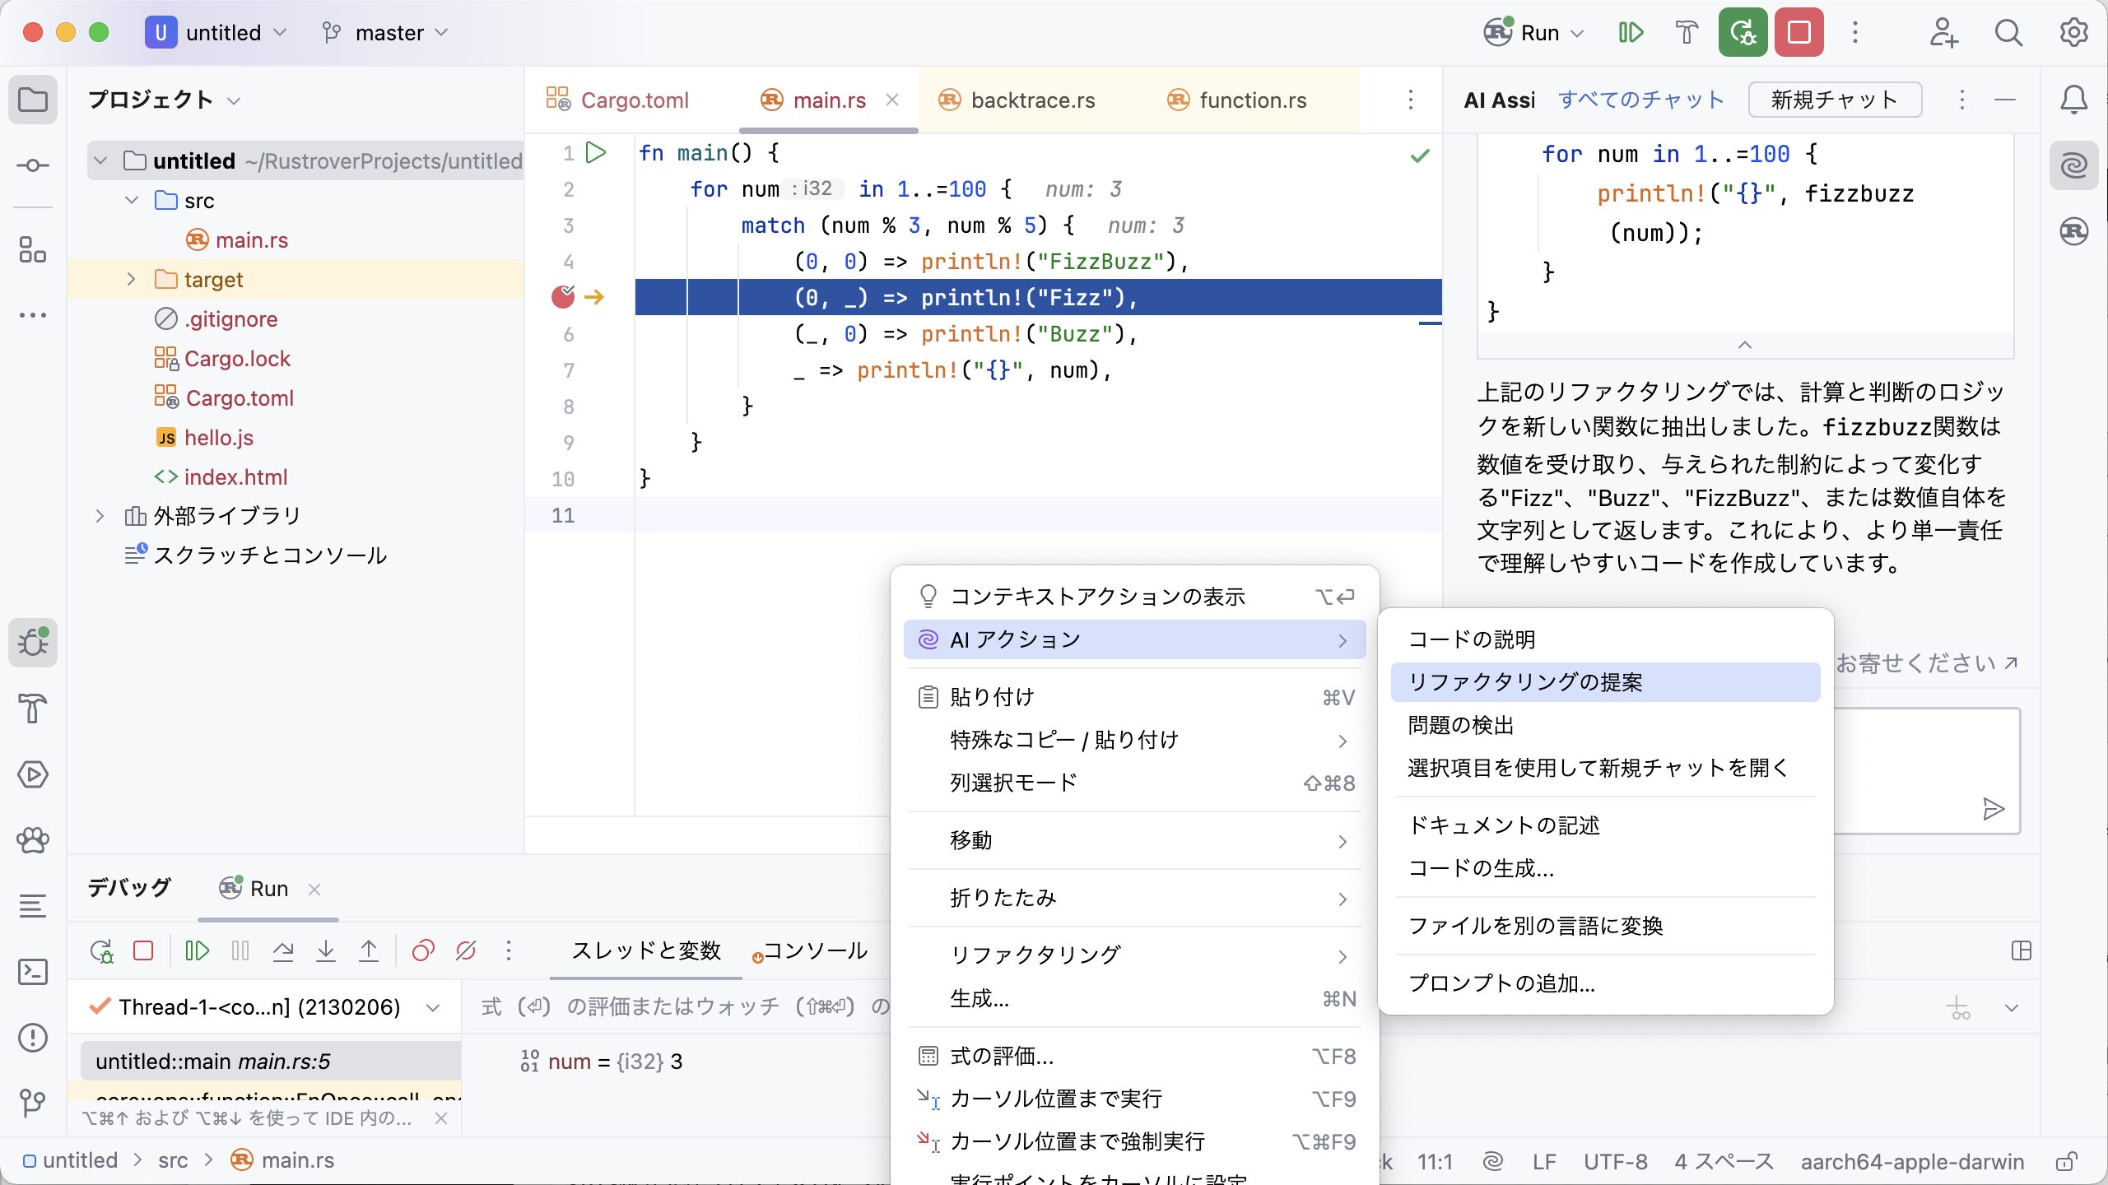Open IDE settings gear
2108x1185 pixels.
click(x=2073, y=33)
